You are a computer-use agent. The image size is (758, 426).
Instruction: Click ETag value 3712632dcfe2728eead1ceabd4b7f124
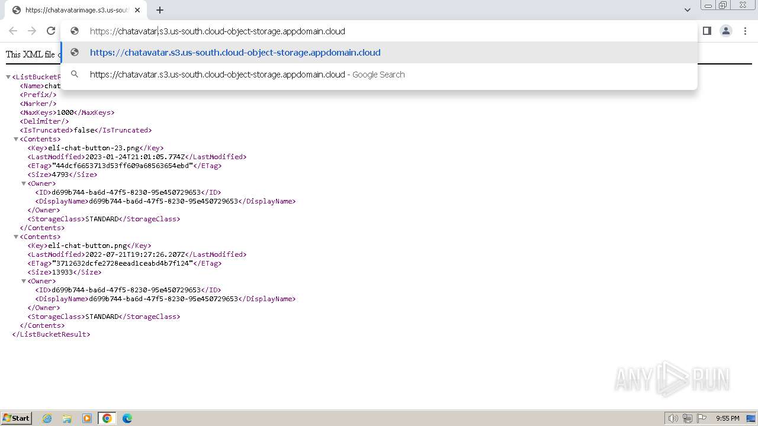click(x=123, y=263)
